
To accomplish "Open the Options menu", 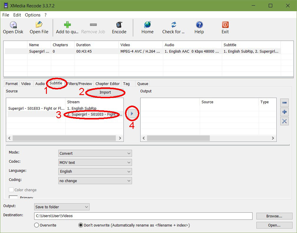I will tap(33, 15).
